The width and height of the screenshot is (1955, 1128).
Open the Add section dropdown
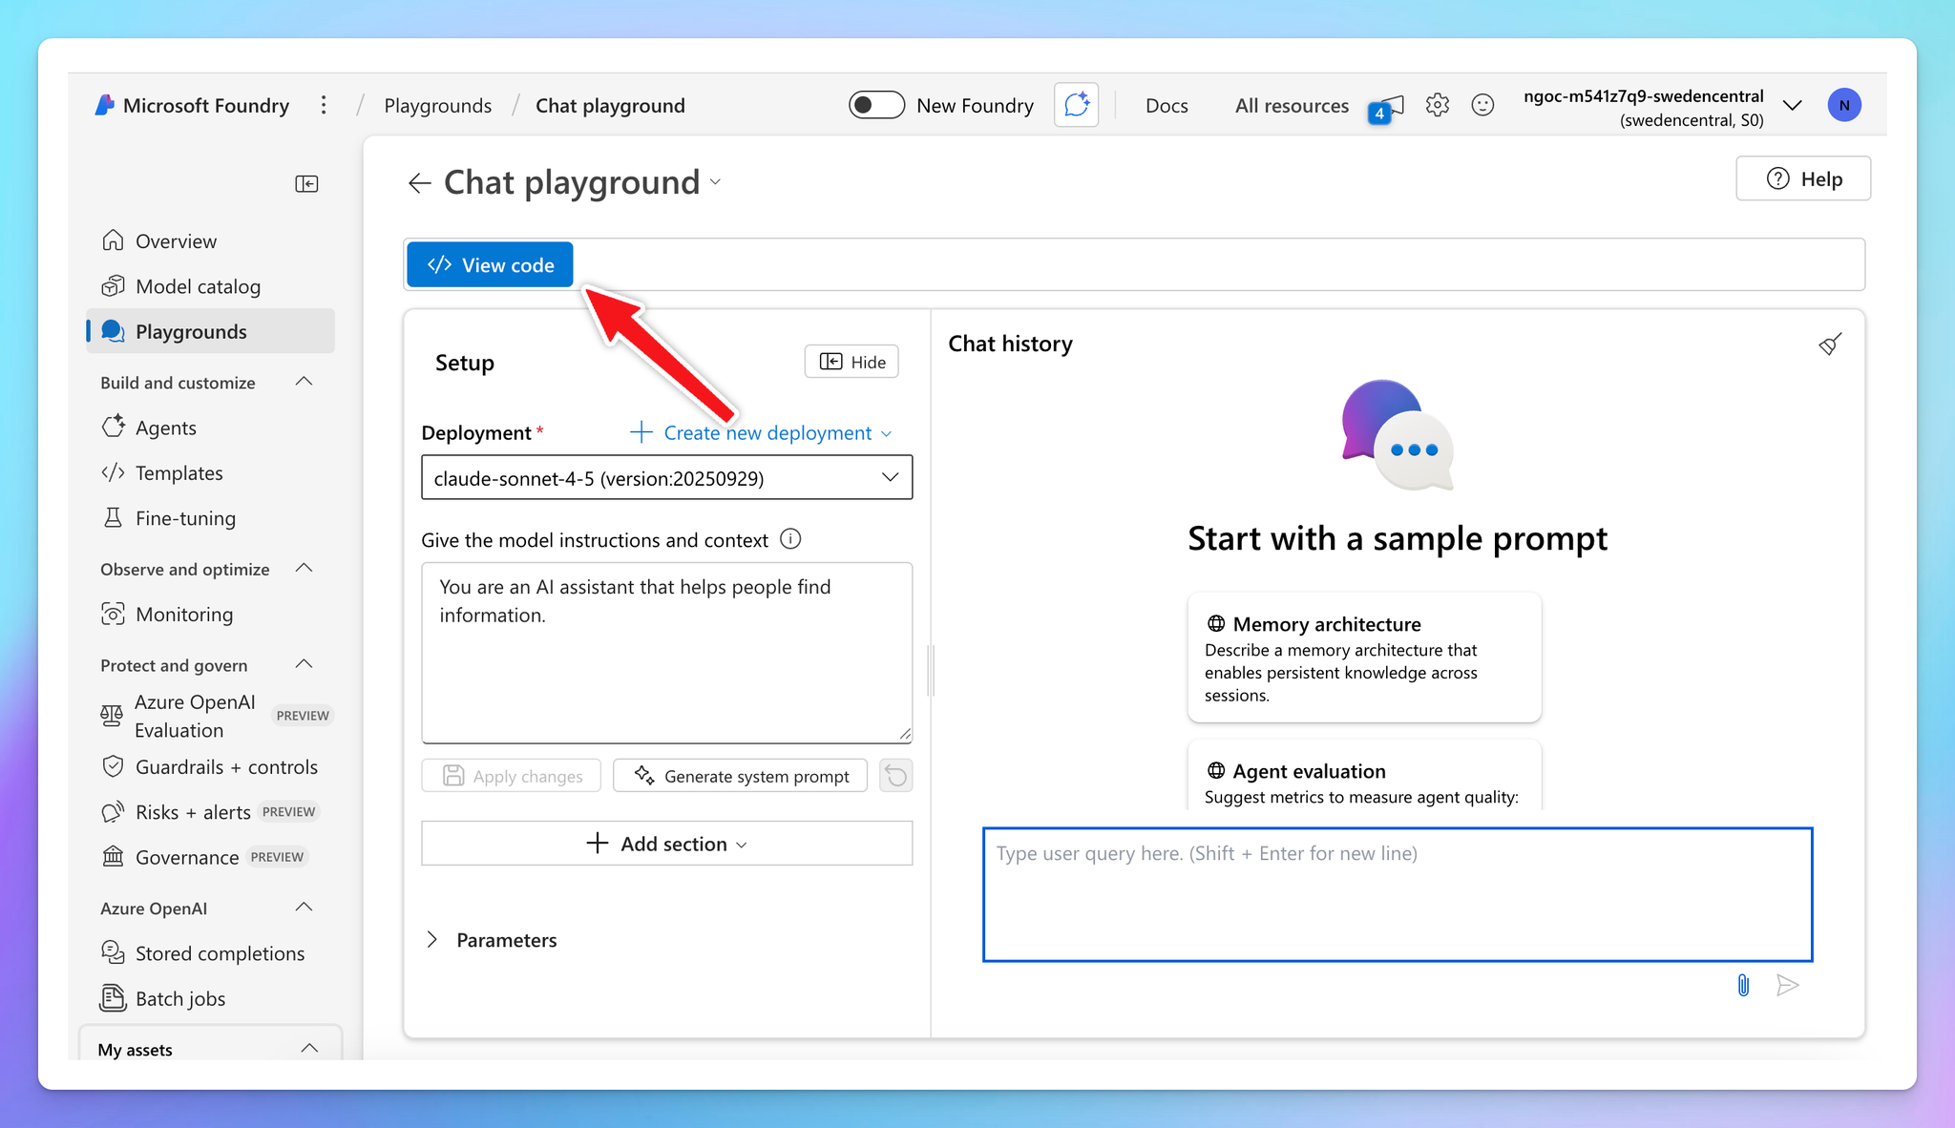[666, 844]
